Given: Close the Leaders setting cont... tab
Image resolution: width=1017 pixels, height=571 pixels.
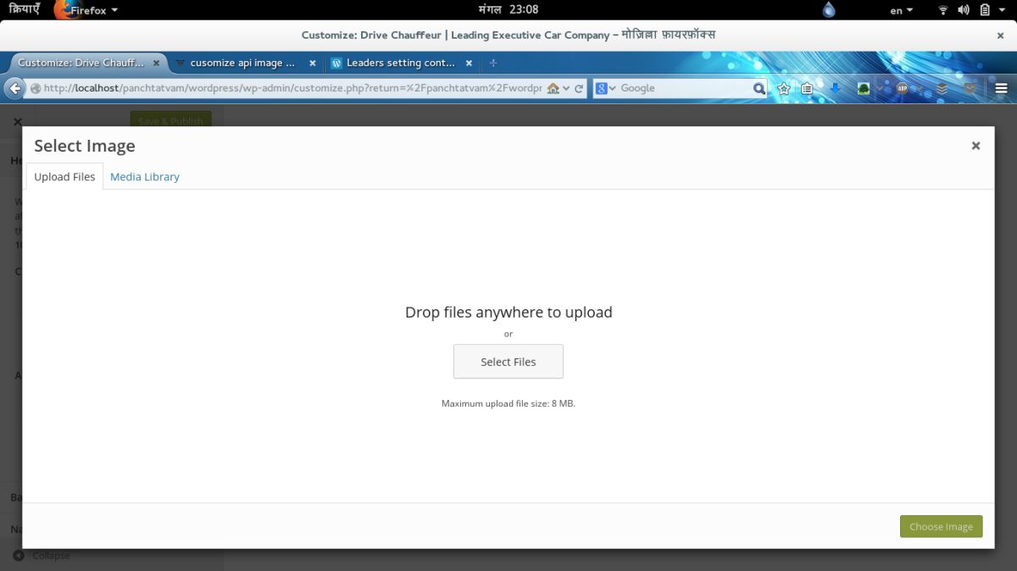Looking at the screenshot, I should 469,63.
